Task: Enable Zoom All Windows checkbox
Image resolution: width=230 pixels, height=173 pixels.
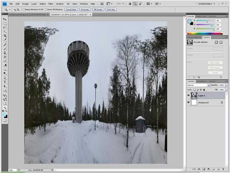Action: pos(46,10)
